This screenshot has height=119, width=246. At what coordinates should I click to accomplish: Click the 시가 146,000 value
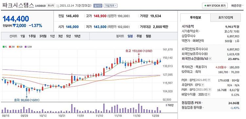(72, 27)
